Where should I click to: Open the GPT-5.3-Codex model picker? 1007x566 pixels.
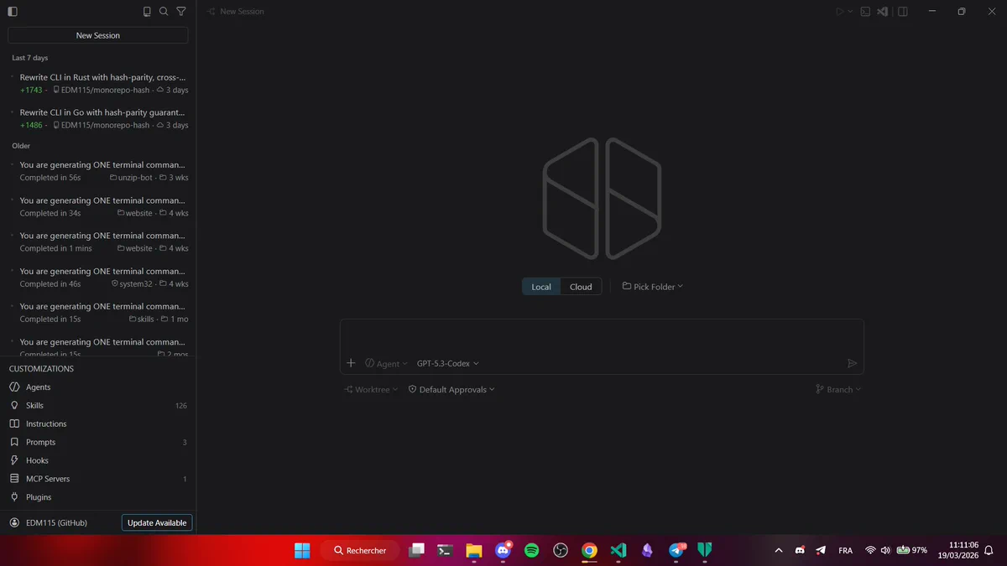[x=448, y=363]
